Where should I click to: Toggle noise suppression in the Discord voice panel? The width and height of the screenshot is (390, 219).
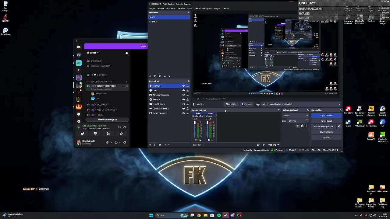[119, 127]
